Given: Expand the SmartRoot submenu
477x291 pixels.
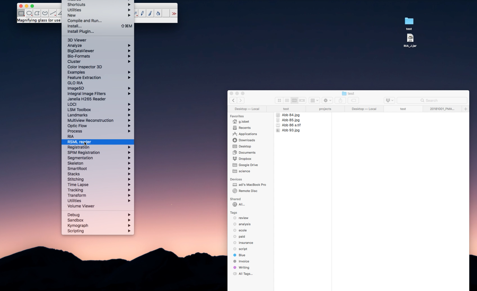Looking at the screenshot, I should pos(98,169).
